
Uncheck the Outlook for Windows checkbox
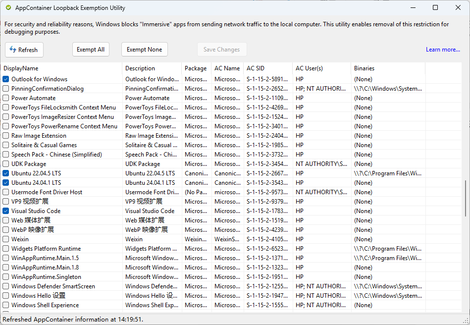(6, 79)
